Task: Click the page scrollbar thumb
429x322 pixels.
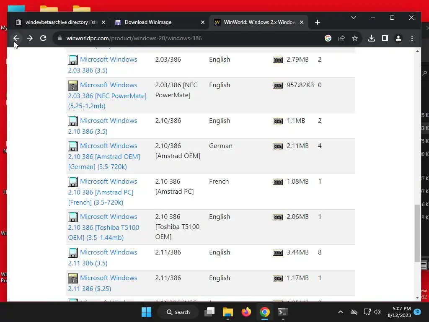Action: 417,233
